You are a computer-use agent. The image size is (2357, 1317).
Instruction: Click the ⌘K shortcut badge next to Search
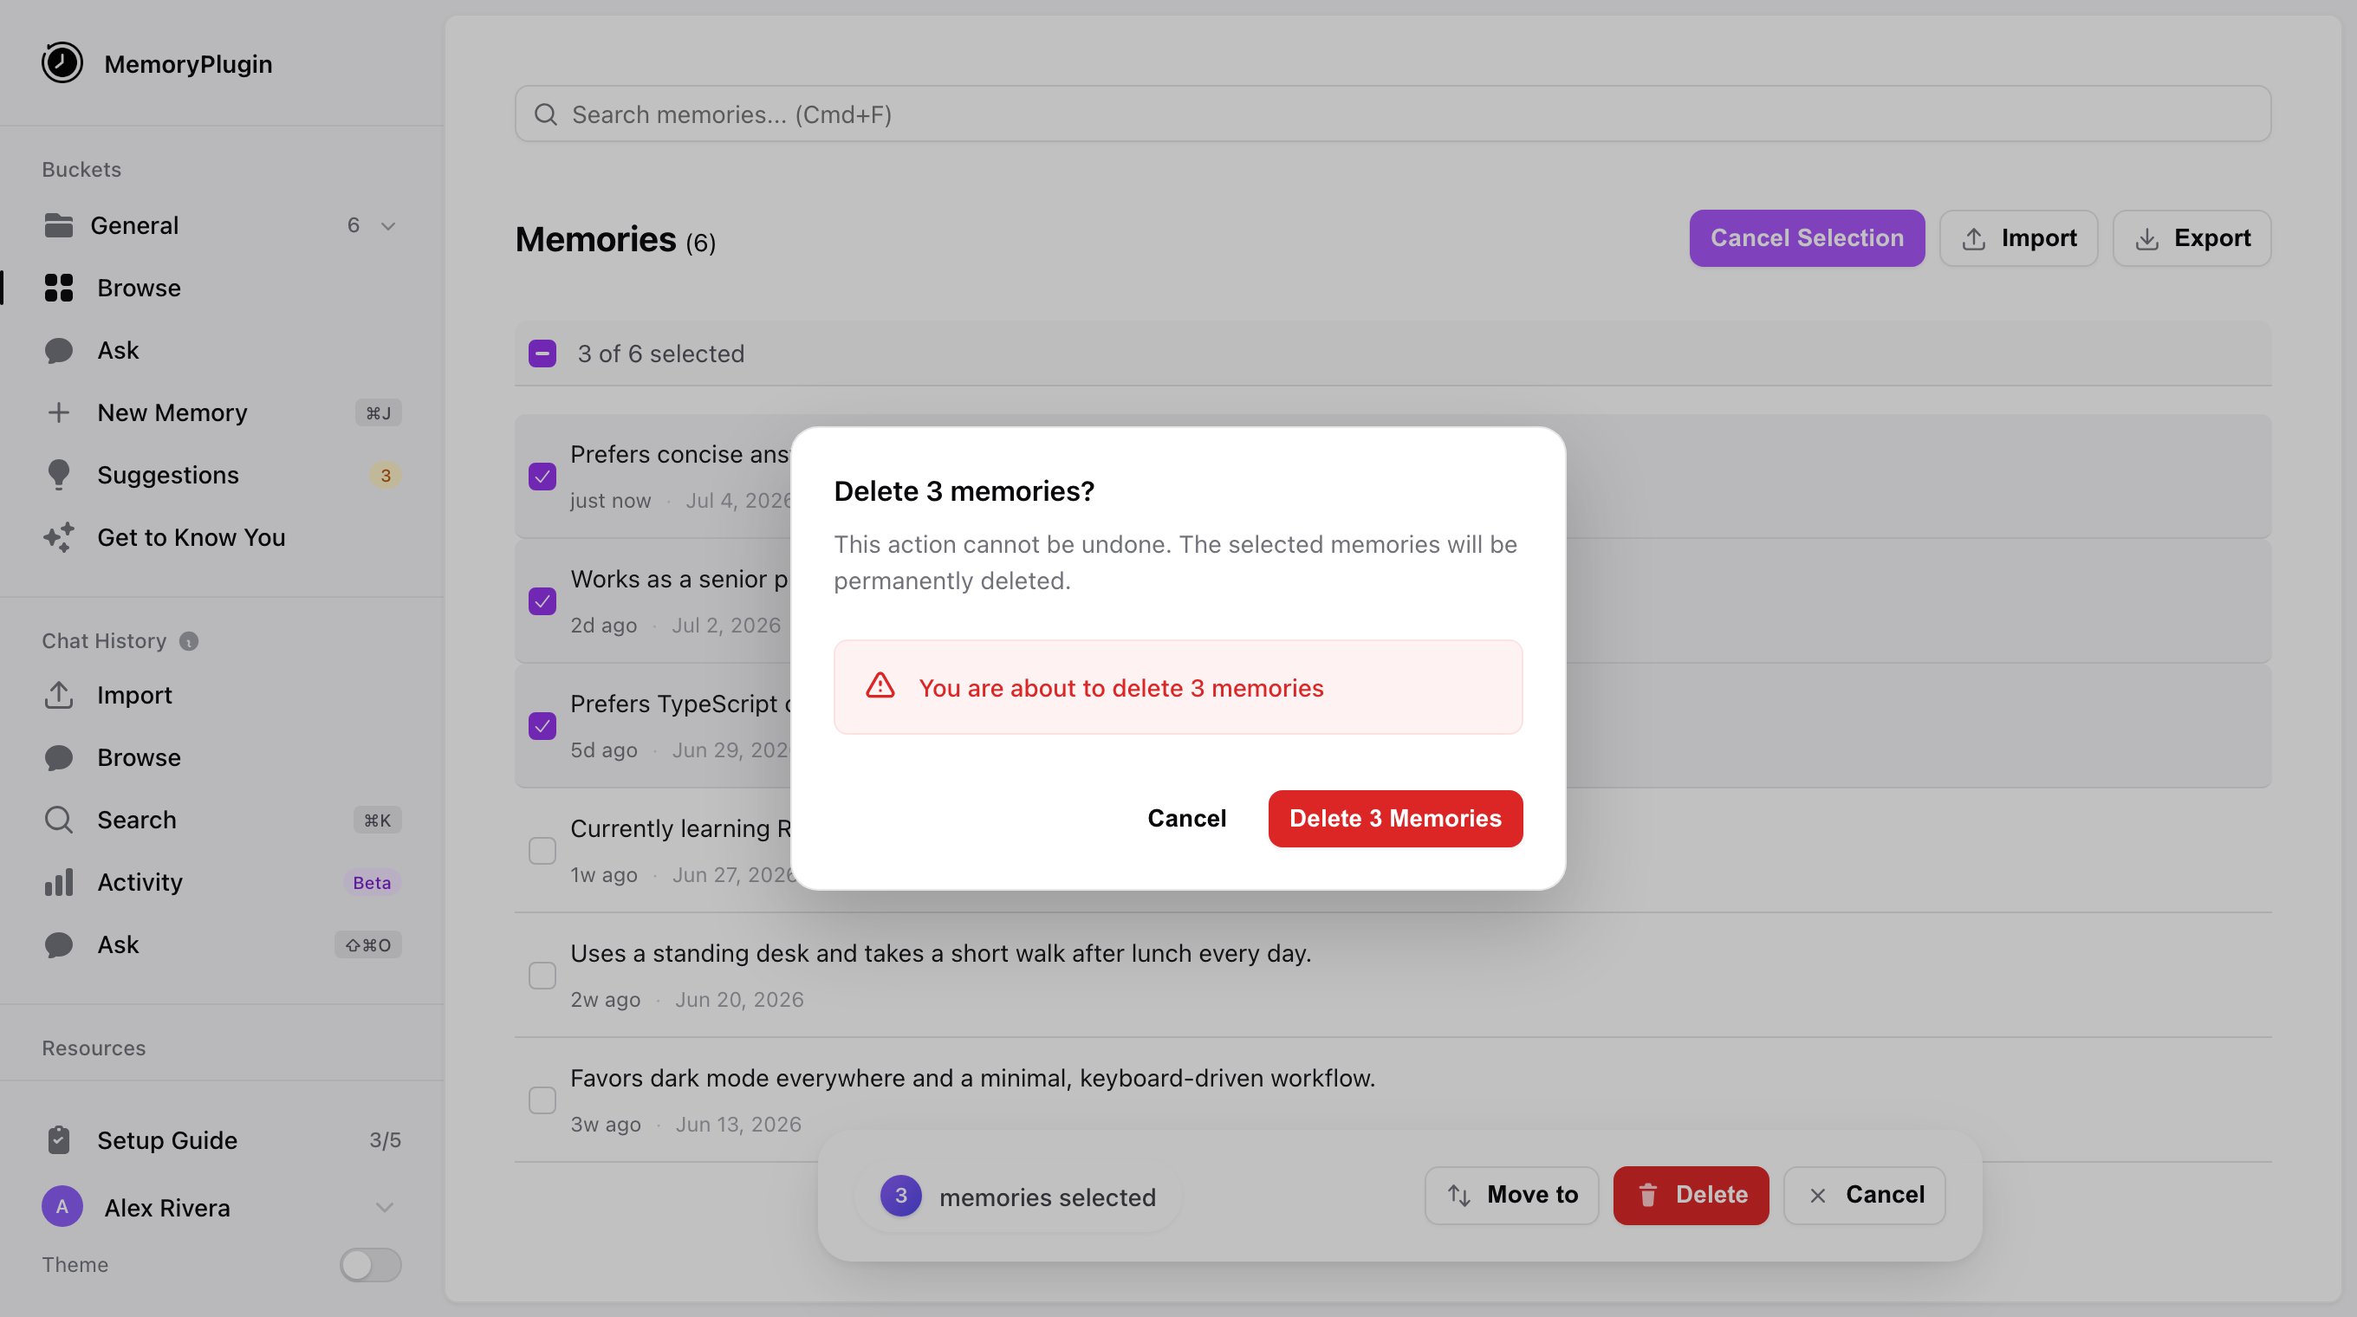377,821
